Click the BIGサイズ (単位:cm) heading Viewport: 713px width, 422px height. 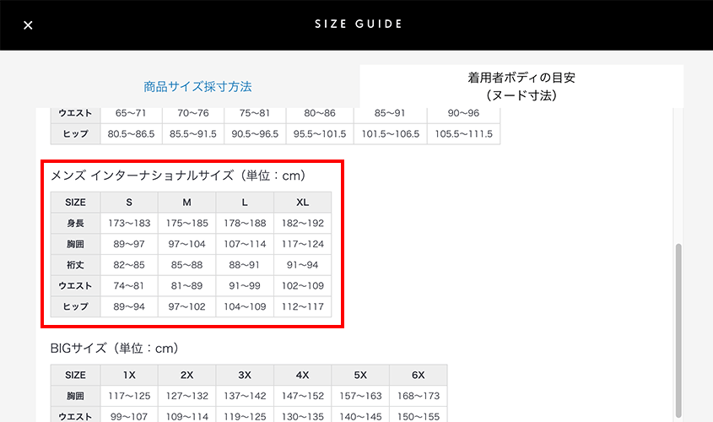(114, 348)
